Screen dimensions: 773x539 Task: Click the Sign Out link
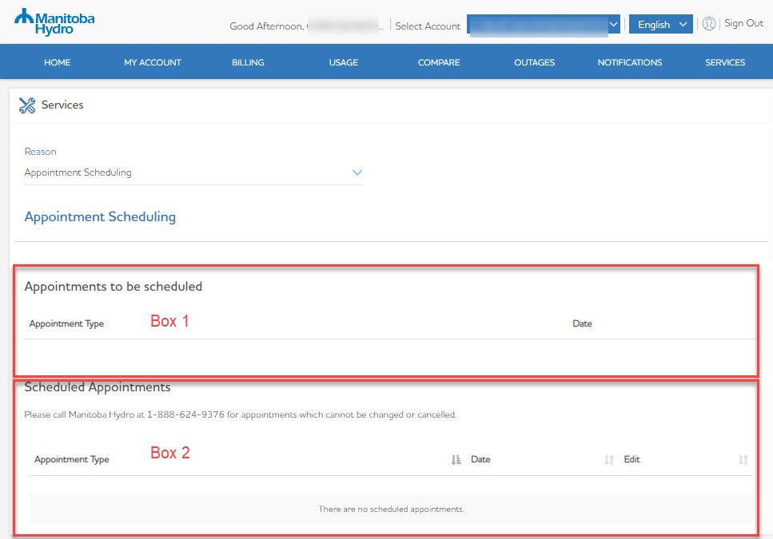pos(743,23)
